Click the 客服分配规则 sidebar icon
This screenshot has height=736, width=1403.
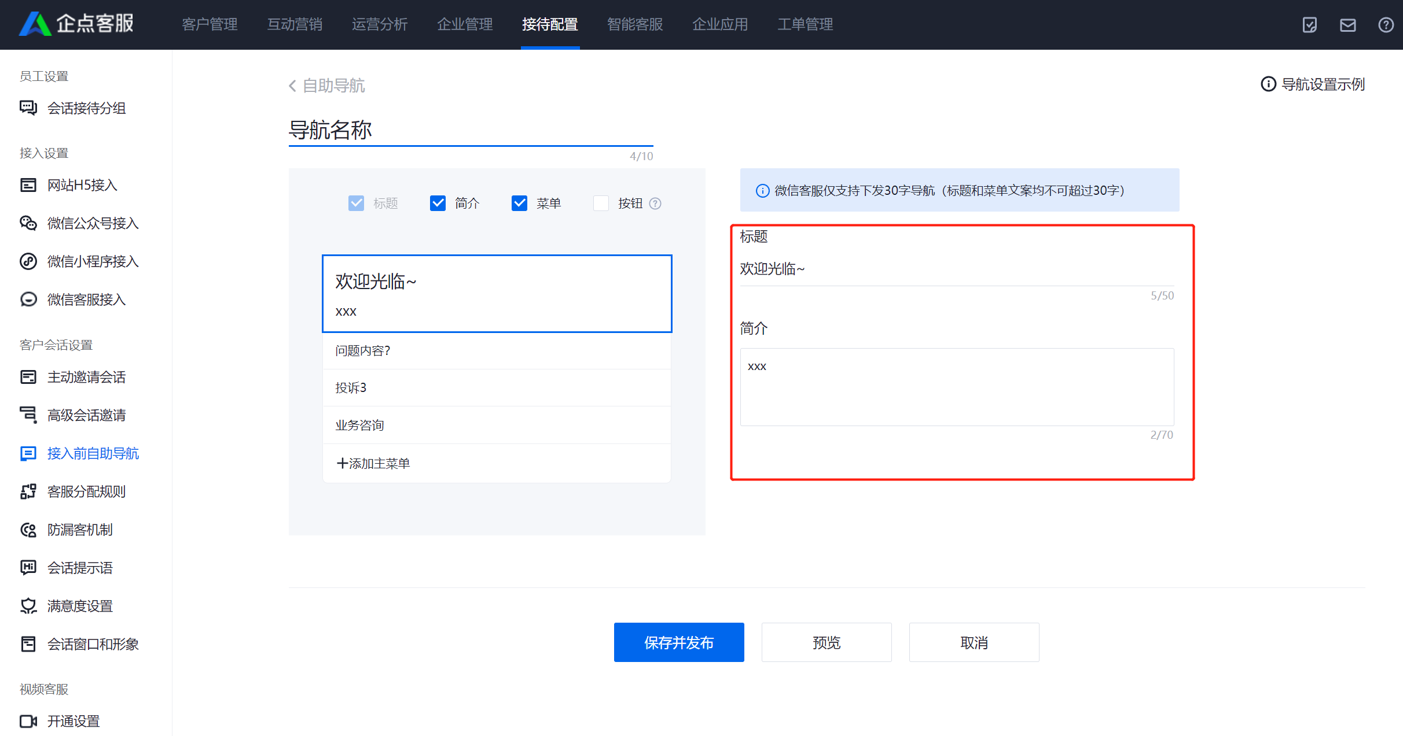pos(28,491)
